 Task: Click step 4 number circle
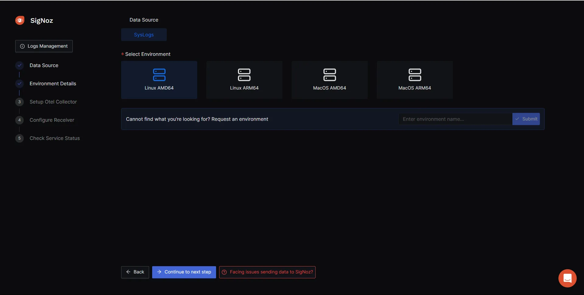click(x=19, y=120)
